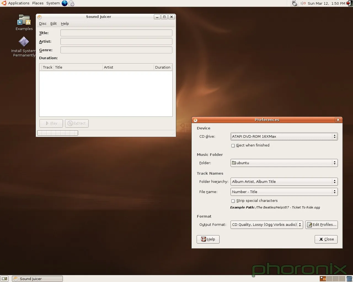Select the first workspace in the switcher
Screen dimensions: 353x282
coord(323,279)
